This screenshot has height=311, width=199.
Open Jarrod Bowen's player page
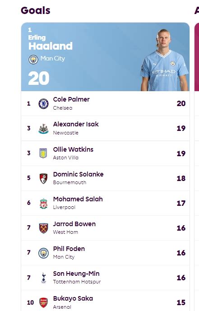74,224
